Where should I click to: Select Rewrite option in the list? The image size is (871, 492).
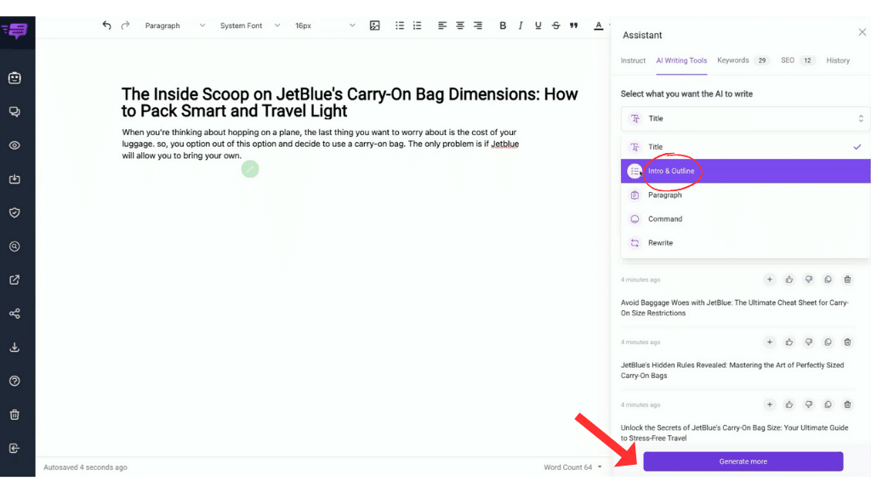(x=745, y=243)
